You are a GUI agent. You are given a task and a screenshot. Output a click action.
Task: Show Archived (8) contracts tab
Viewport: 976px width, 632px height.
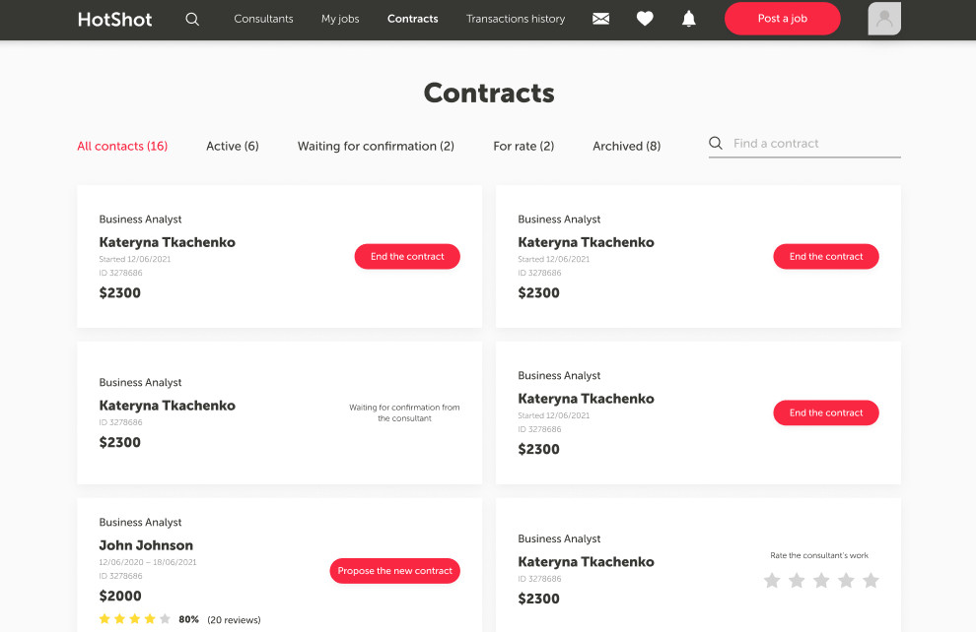[x=626, y=146]
